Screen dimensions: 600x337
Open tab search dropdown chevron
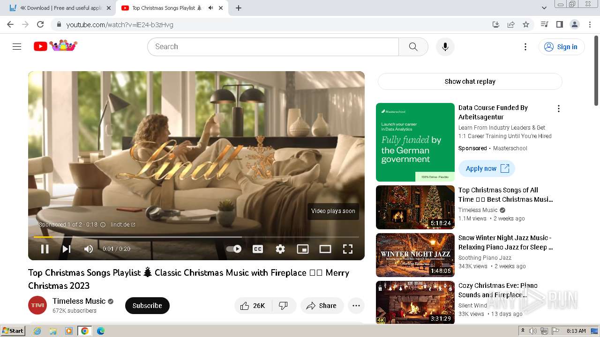(x=544, y=8)
